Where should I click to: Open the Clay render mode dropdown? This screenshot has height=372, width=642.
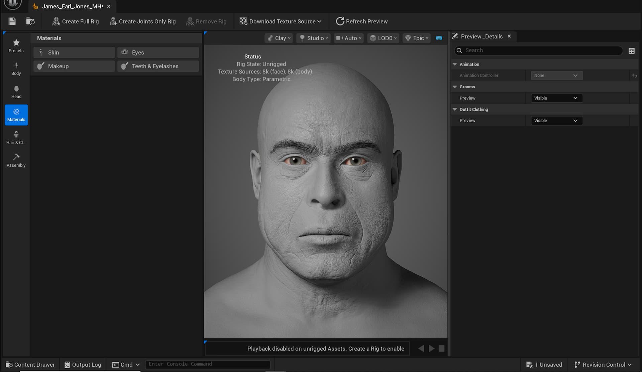[x=279, y=38]
